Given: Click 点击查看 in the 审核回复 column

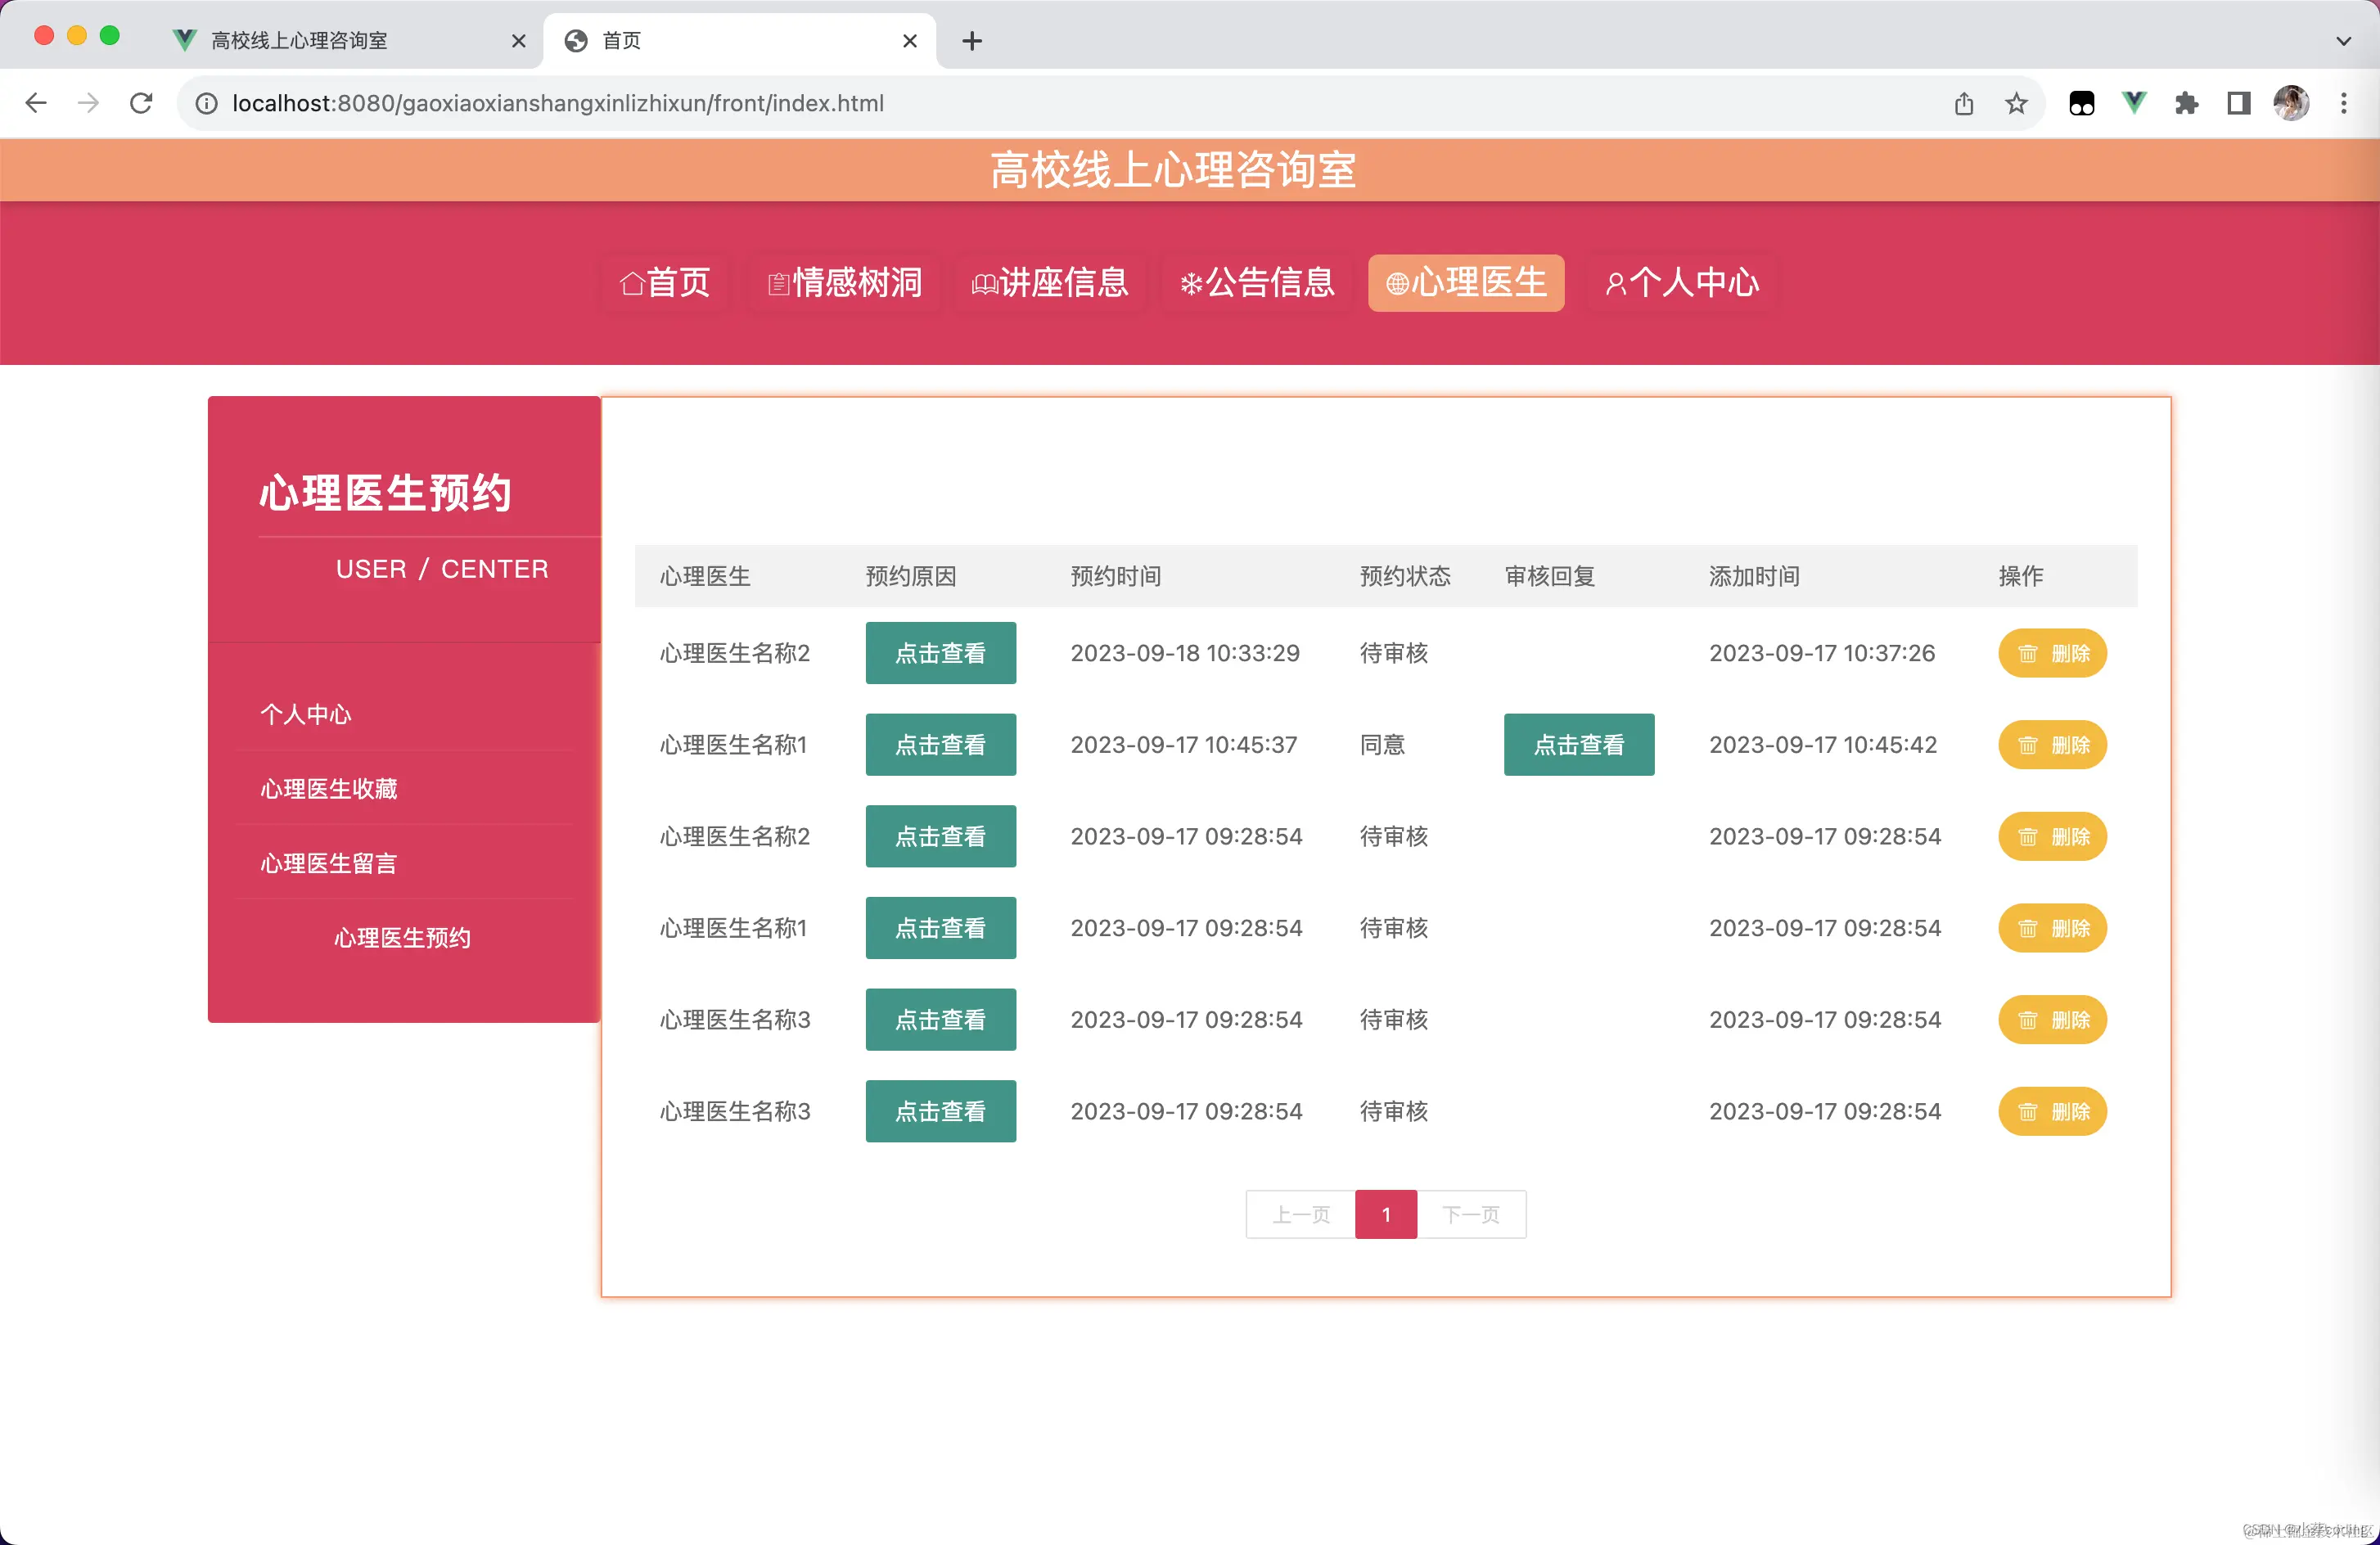Looking at the screenshot, I should pyautogui.click(x=1579, y=744).
